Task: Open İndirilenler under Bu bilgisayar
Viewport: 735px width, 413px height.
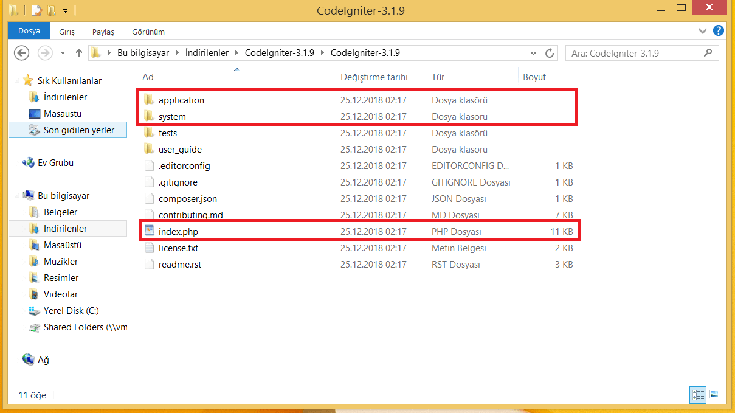Action: click(65, 228)
